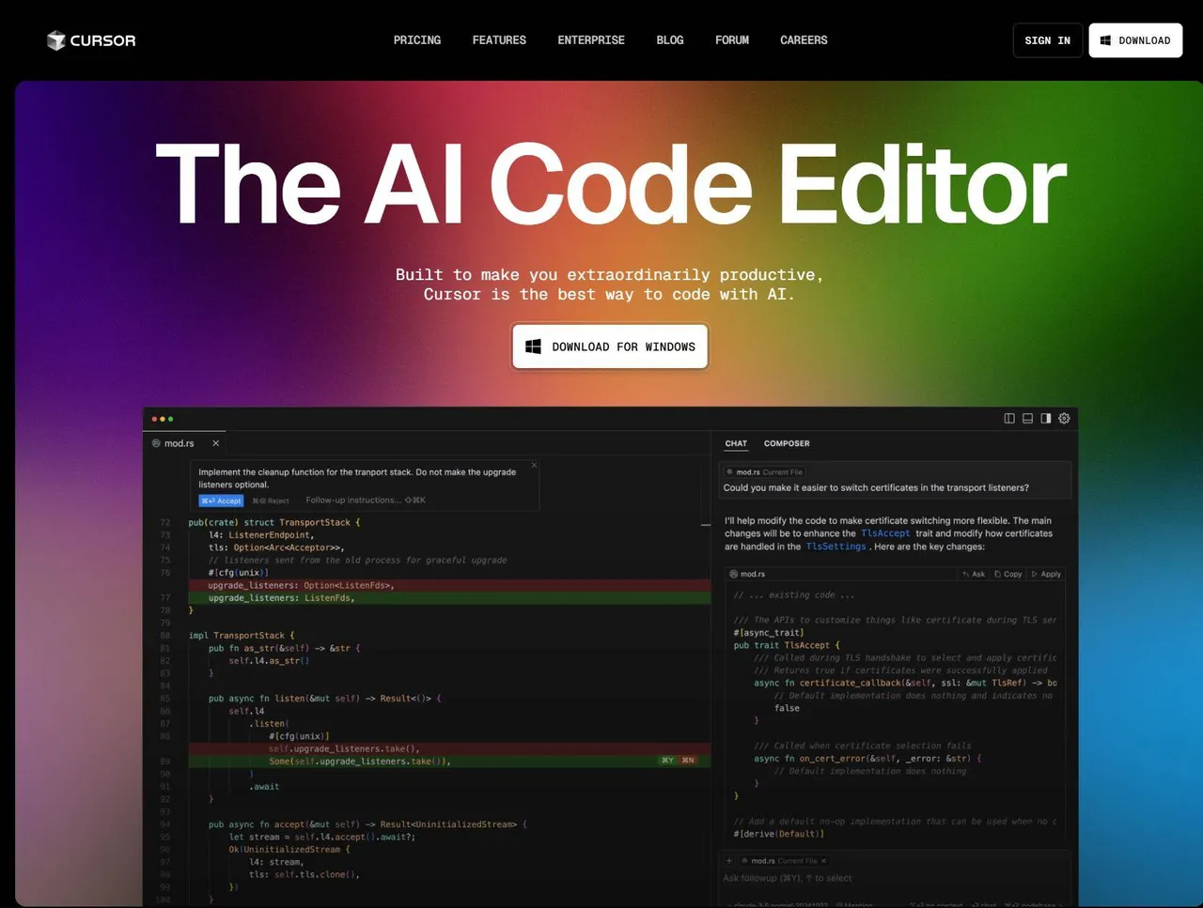Viewport: 1203px width, 908px height.
Task: Open the Pricing page
Action: click(x=417, y=40)
